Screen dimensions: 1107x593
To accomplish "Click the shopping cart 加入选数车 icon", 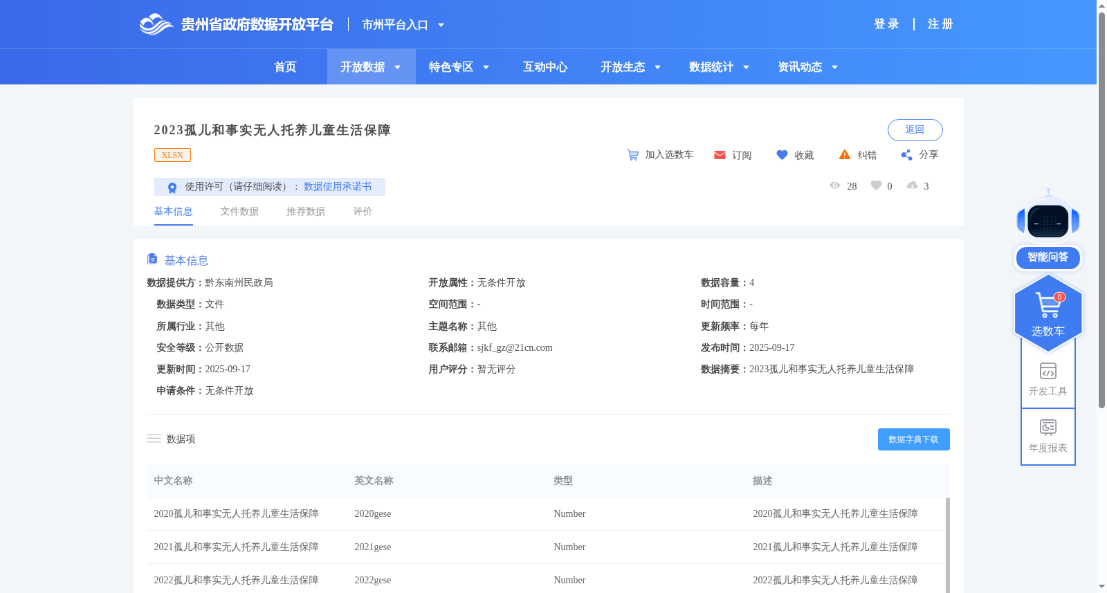I will (x=633, y=155).
